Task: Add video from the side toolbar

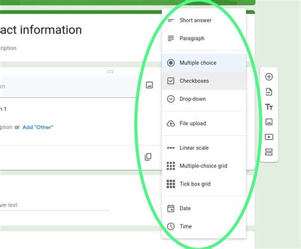Action: pyautogui.click(x=269, y=137)
